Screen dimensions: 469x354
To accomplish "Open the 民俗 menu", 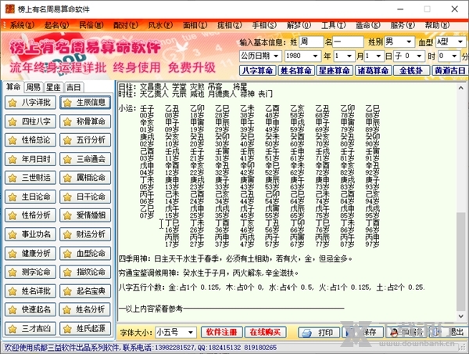I will pyautogui.click(x=91, y=25).
